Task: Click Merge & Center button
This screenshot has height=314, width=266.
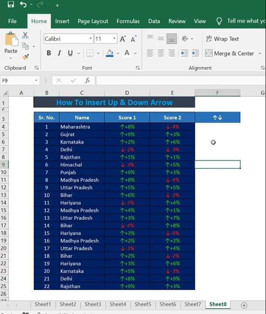Action: click(229, 54)
